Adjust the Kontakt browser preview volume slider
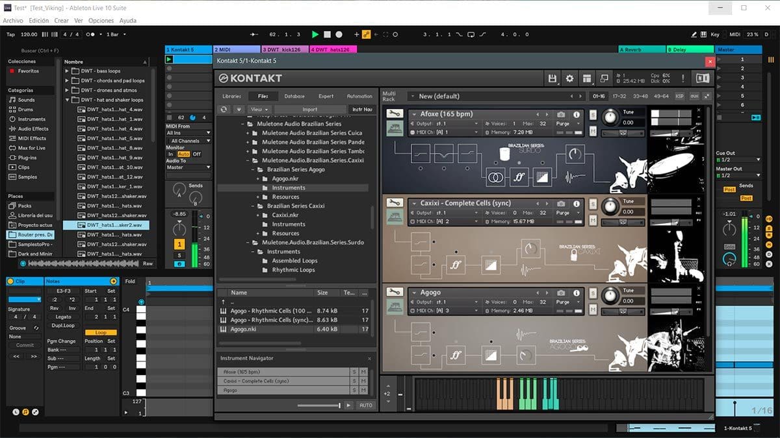 (318, 406)
